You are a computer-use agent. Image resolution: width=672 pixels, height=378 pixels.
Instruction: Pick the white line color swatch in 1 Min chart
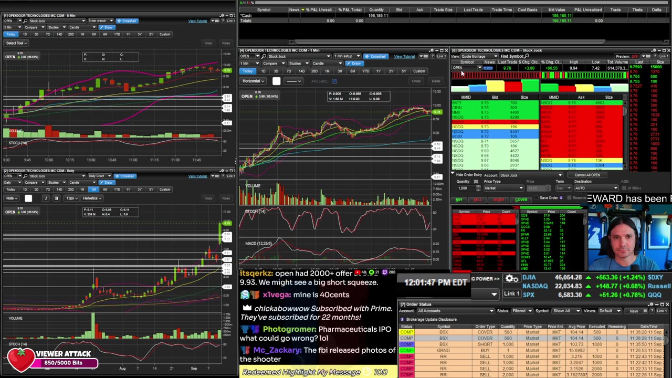point(276,81)
